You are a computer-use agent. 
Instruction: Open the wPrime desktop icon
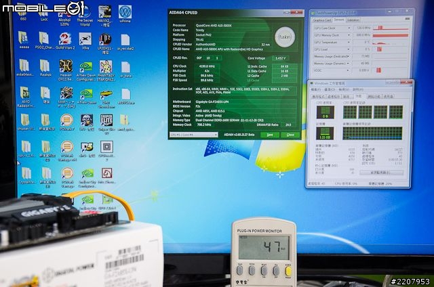click(x=125, y=12)
